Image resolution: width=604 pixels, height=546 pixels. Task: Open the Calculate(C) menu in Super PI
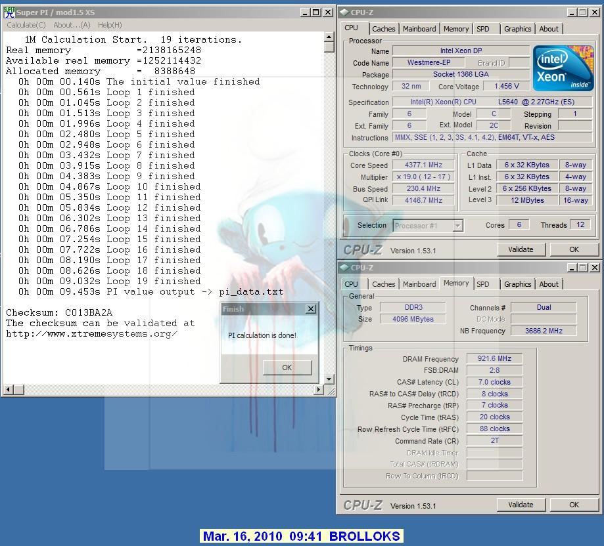point(26,25)
